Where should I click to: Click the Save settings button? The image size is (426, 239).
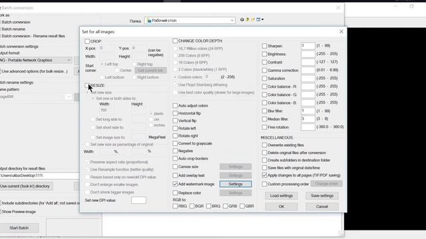pyautogui.click(x=322, y=196)
